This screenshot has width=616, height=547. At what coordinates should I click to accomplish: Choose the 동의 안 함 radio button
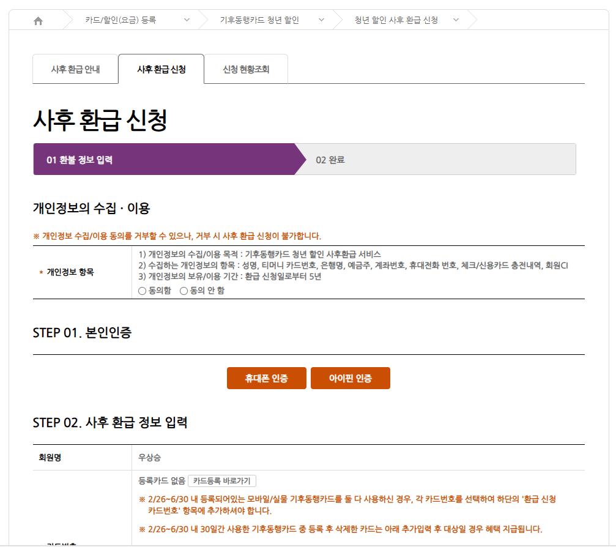click(184, 291)
